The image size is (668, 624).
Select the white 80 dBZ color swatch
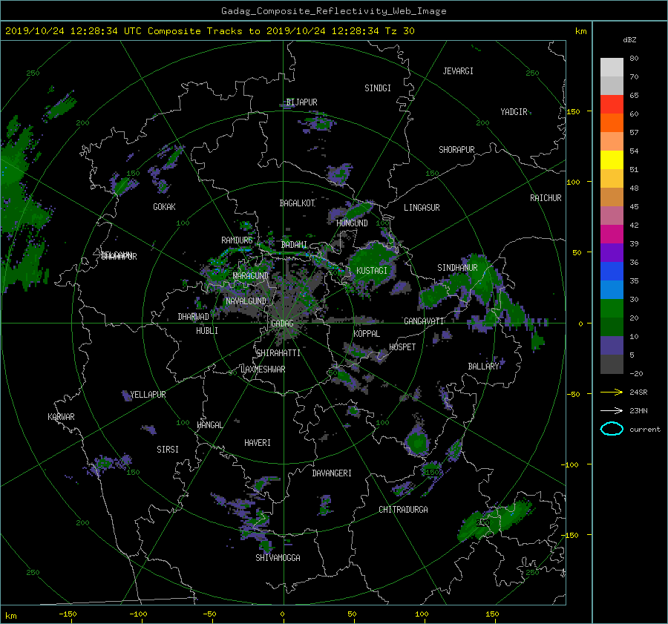[612, 67]
